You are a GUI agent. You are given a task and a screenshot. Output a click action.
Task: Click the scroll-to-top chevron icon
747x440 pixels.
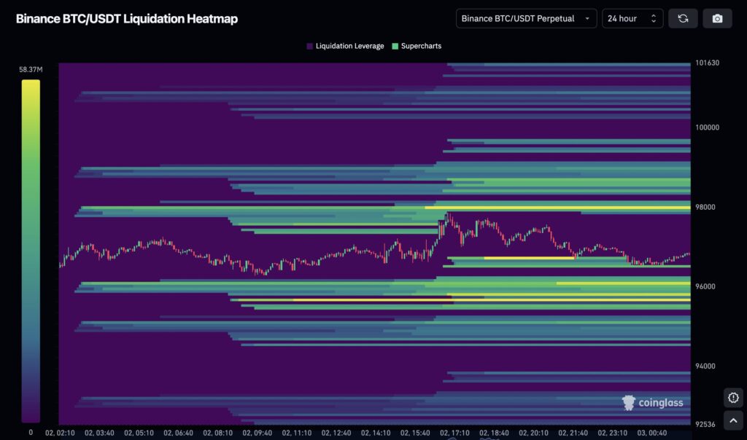tap(733, 420)
